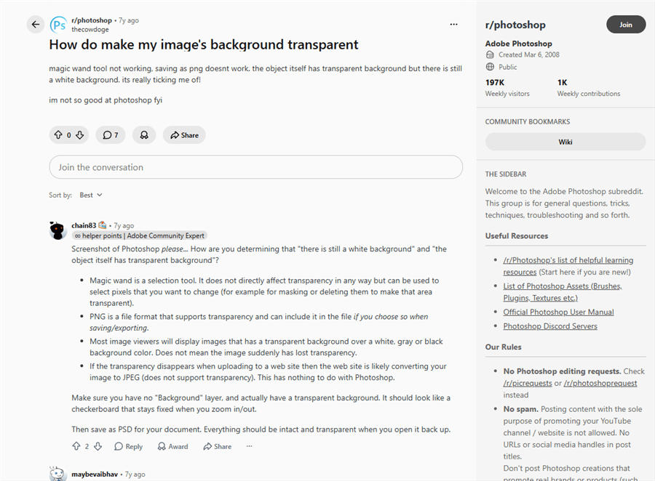655x481 pixels.
Task: Upvote chain83's comment
Action: coord(76,446)
